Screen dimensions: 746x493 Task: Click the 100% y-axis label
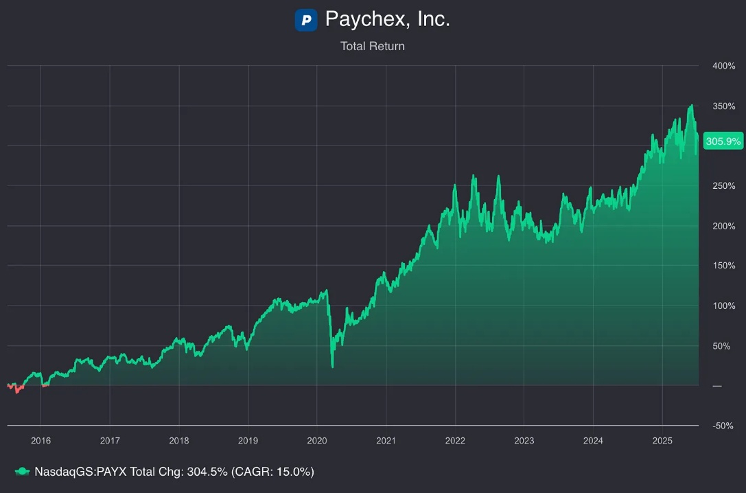coord(723,306)
